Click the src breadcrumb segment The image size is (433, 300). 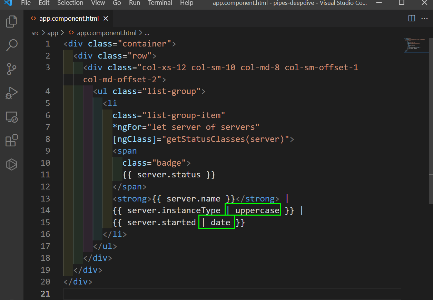point(36,33)
